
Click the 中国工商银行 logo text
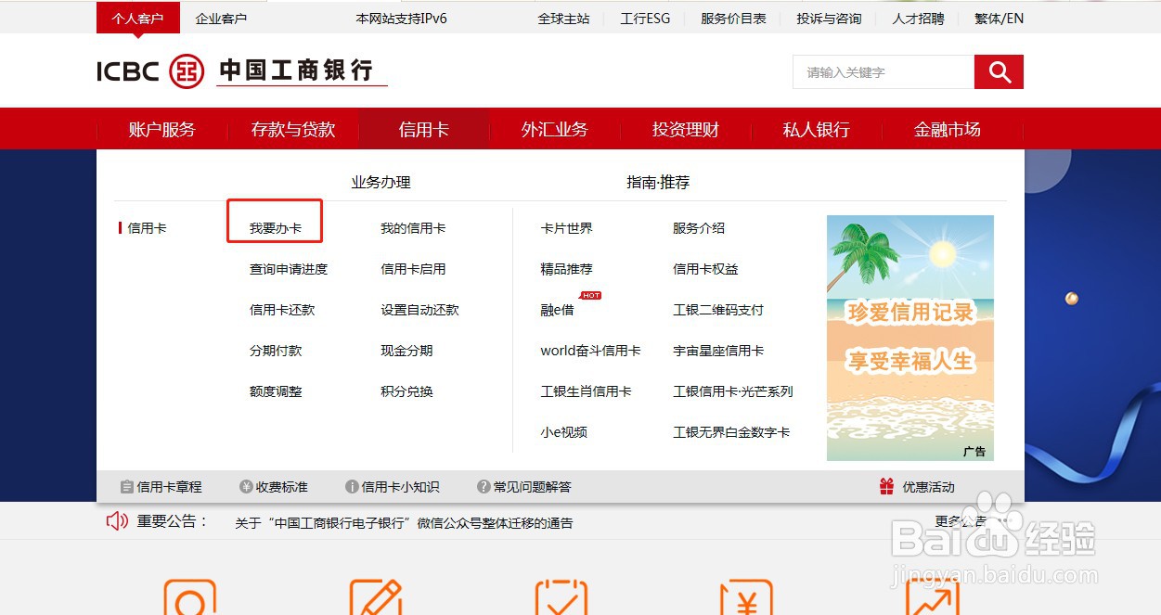(x=296, y=70)
